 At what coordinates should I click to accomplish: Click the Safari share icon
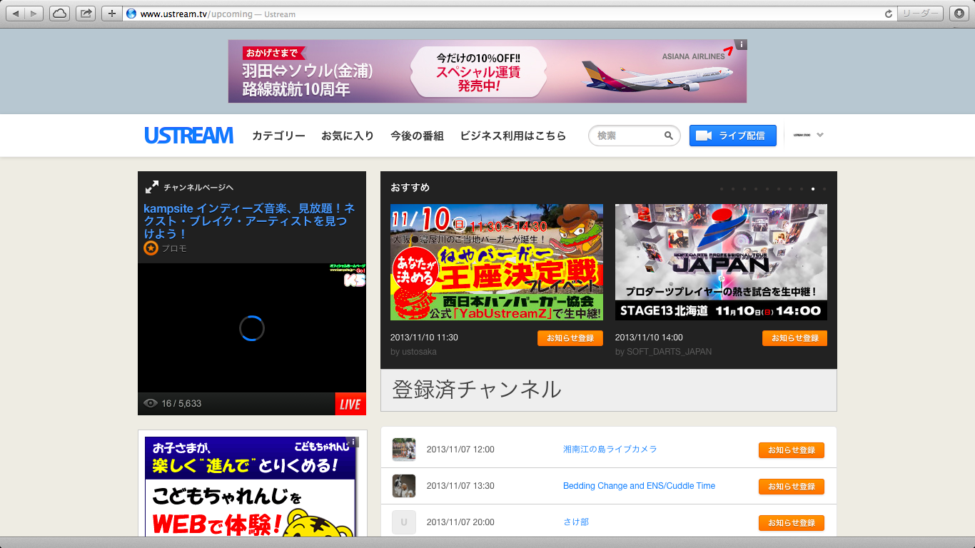click(86, 14)
